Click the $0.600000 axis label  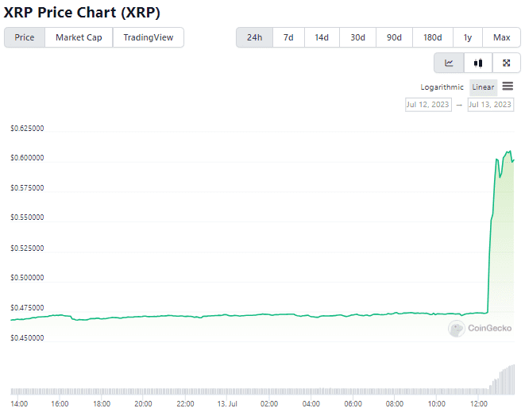tap(27, 158)
